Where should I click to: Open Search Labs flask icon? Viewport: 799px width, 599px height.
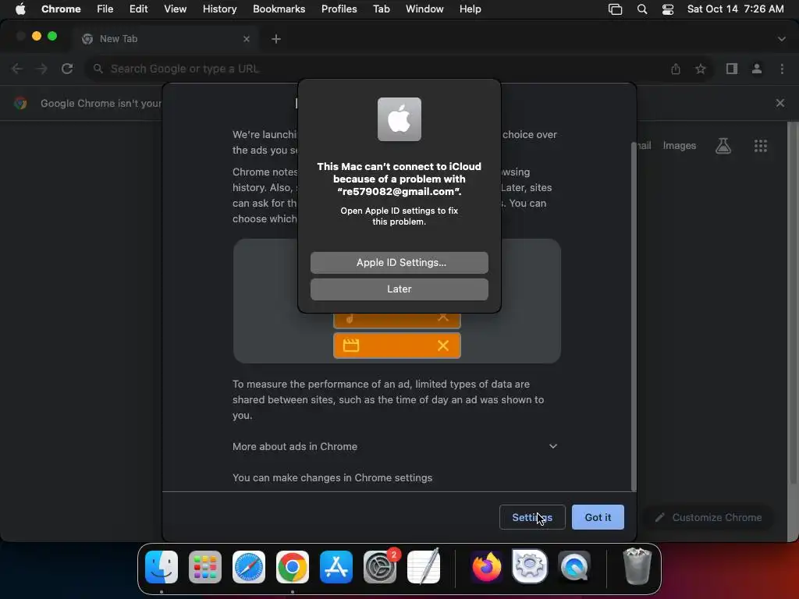[x=723, y=146]
